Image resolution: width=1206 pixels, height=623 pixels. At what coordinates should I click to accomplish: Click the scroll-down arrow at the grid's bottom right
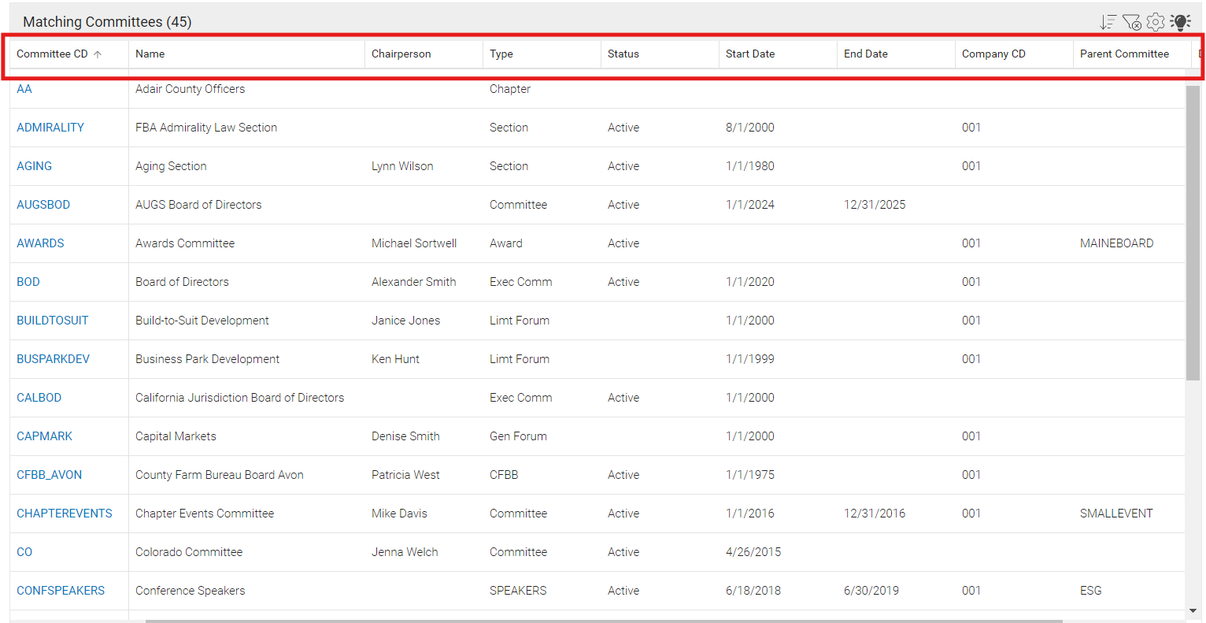click(x=1193, y=610)
